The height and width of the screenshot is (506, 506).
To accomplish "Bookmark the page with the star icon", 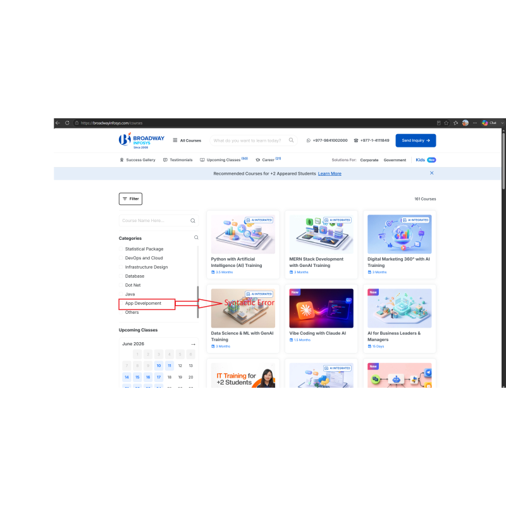I will (447, 123).
